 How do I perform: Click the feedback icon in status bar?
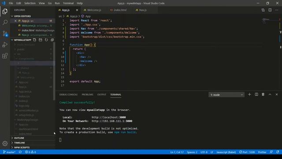point(271,152)
